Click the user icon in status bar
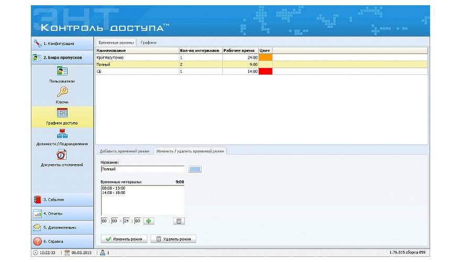Image resolution: width=461 pixels, height=262 pixels. coord(102,253)
